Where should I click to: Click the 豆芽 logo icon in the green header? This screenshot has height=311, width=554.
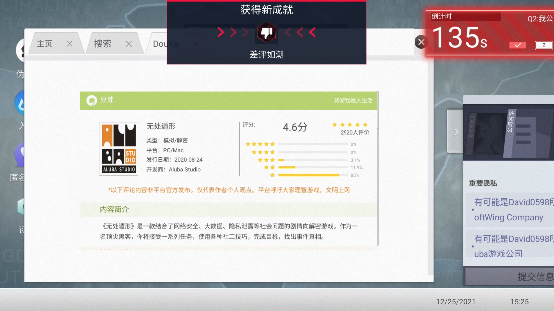(x=92, y=101)
